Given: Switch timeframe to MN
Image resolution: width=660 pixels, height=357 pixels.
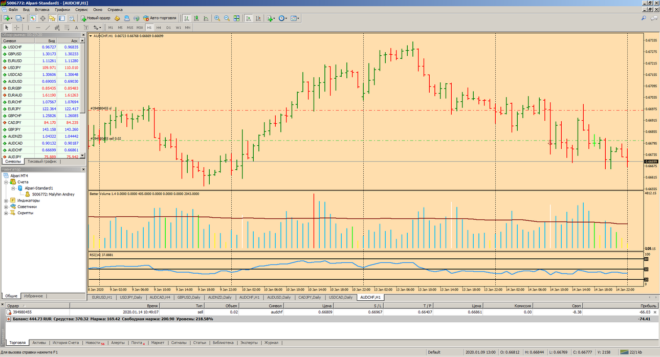Looking at the screenshot, I should pyautogui.click(x=188, y=27).
